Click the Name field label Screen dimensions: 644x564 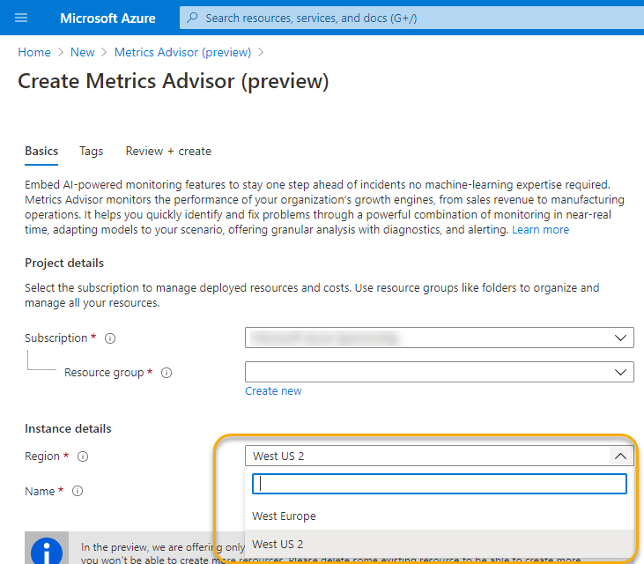[40, 491]
